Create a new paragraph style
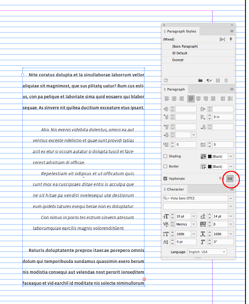Screen dimensions: 249x304 218,80
